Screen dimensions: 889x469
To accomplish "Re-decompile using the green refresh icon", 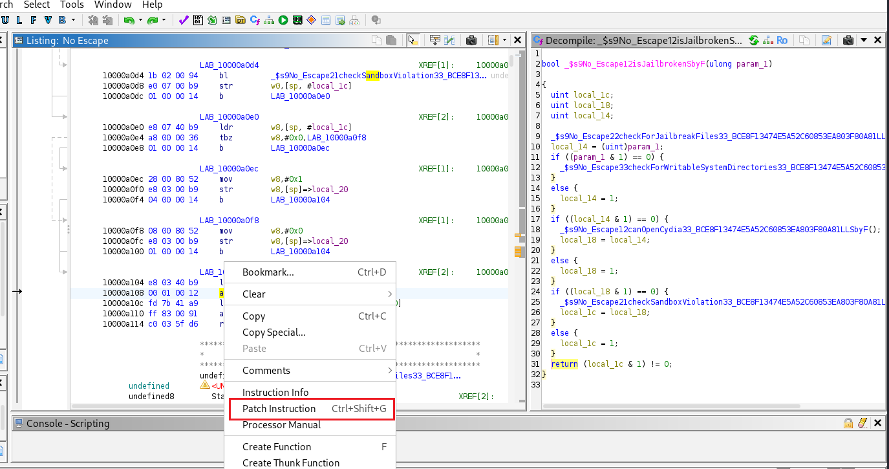I will (x=753, y=40).
